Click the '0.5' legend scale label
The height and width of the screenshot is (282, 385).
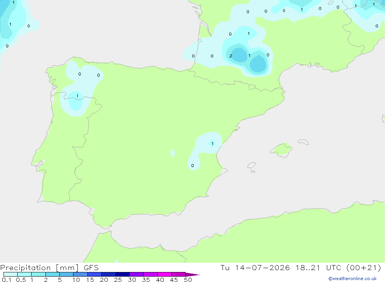click(21, 280)
